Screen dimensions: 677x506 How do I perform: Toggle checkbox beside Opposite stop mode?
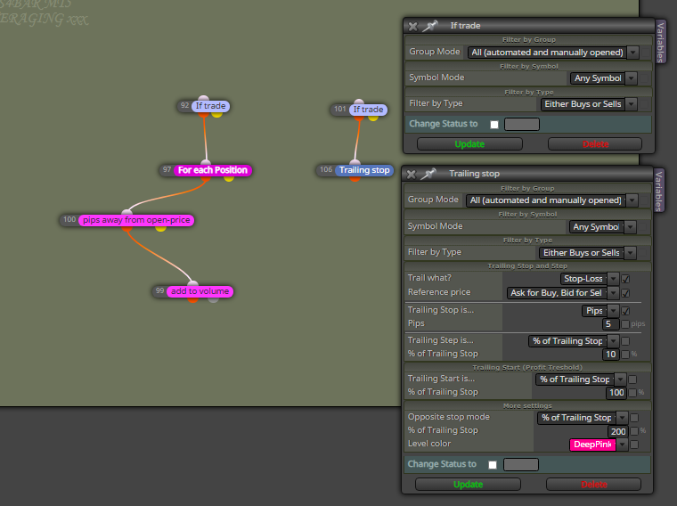click(x=634, y=419)
